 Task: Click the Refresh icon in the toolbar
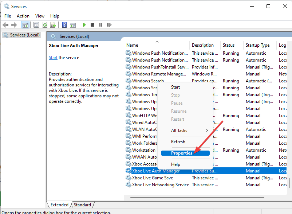click(x=45, y=25)
